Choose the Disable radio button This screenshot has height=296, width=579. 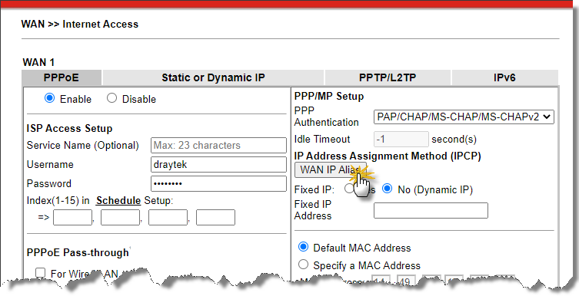(111, 98)
